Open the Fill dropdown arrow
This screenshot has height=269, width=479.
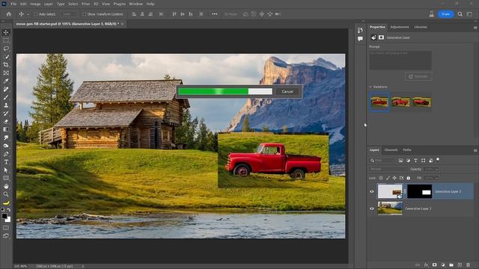(436, 178)
